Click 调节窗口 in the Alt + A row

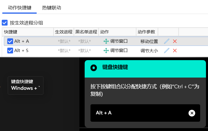coord(119,41)
